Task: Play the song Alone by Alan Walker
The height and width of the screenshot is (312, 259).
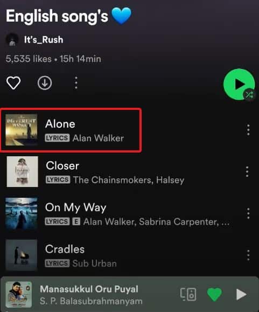Action: [x=71, y=130]
